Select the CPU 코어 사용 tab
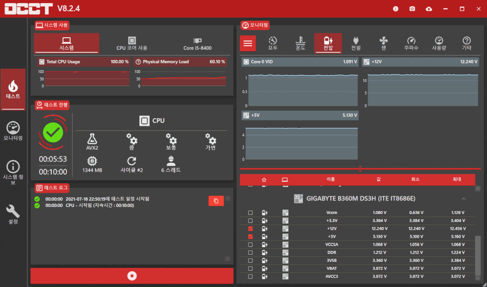This screenshot has width=487, height=287. click(132, 43)
